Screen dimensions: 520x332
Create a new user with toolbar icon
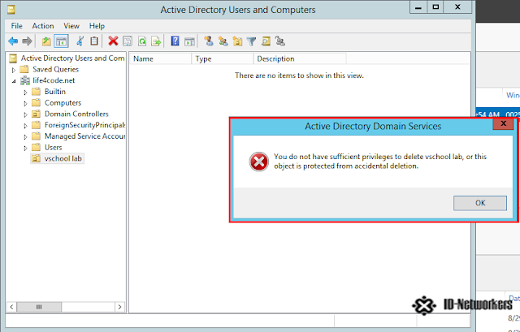209,41
